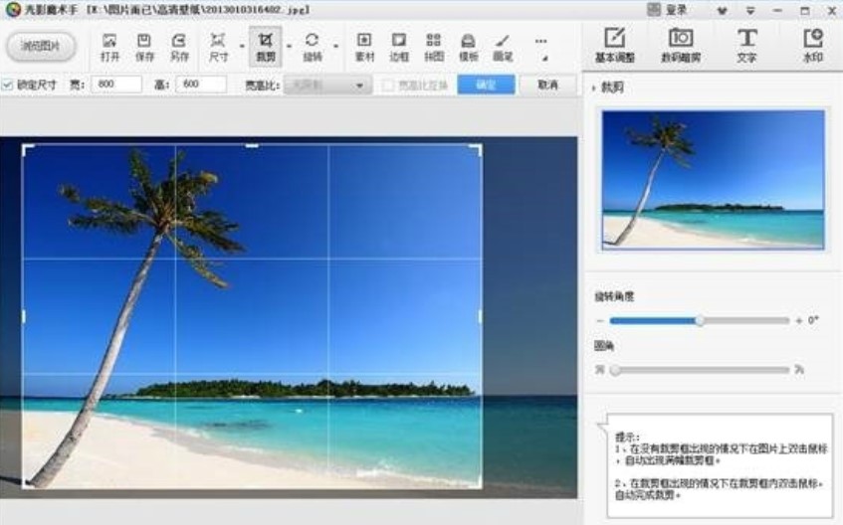Viewport: 843px width, 525px height.
Task: Expand the dropdown arrow beside 旋转
Action: 336,47
